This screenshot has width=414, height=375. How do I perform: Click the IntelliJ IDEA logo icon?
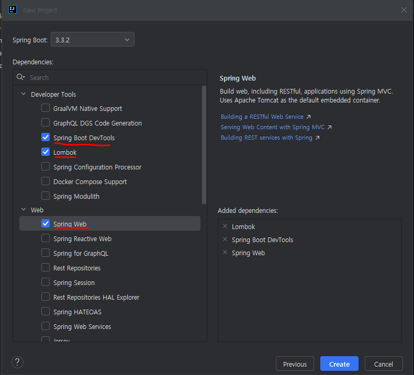click(x=13, y=9)
